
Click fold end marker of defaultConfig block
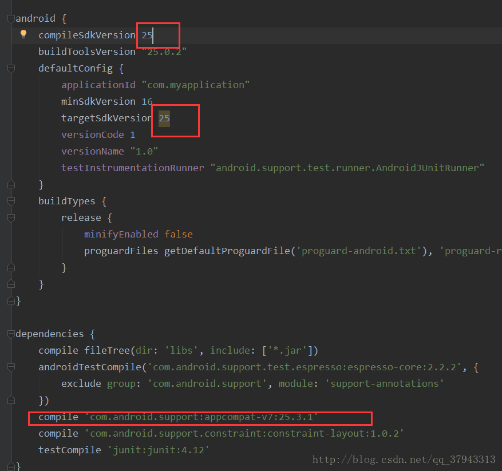point(11,184)
